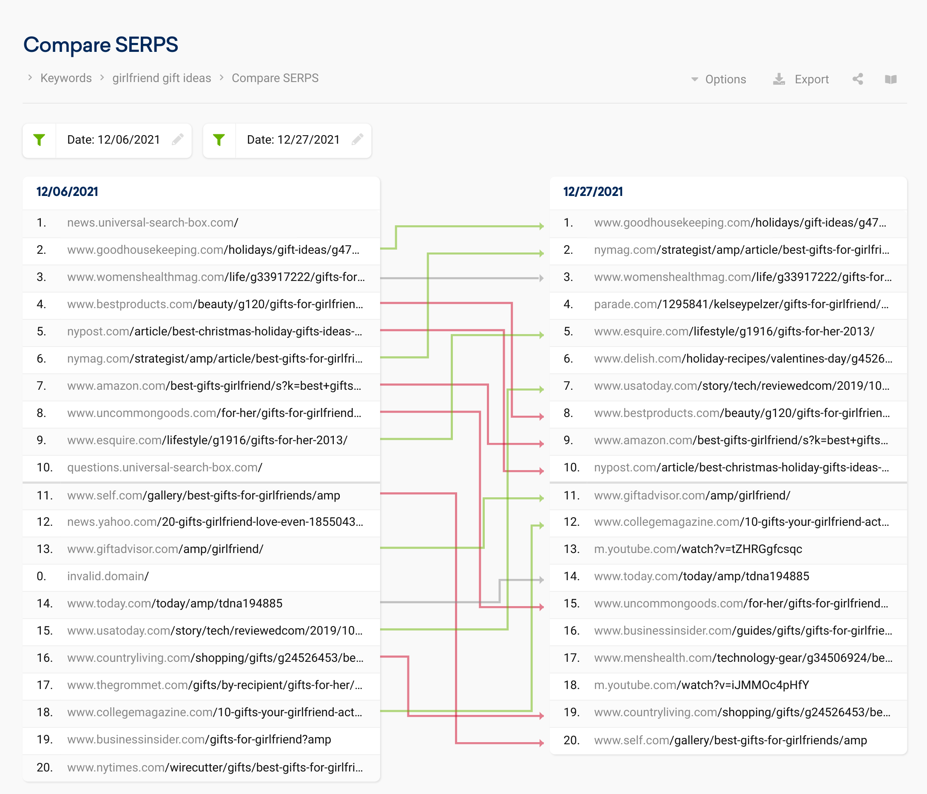The height and width of the screenshot is (794, 927).
Task: Open amazon.com result ranked 7 on 12/06/2021
Action: (x=214, y=386)
